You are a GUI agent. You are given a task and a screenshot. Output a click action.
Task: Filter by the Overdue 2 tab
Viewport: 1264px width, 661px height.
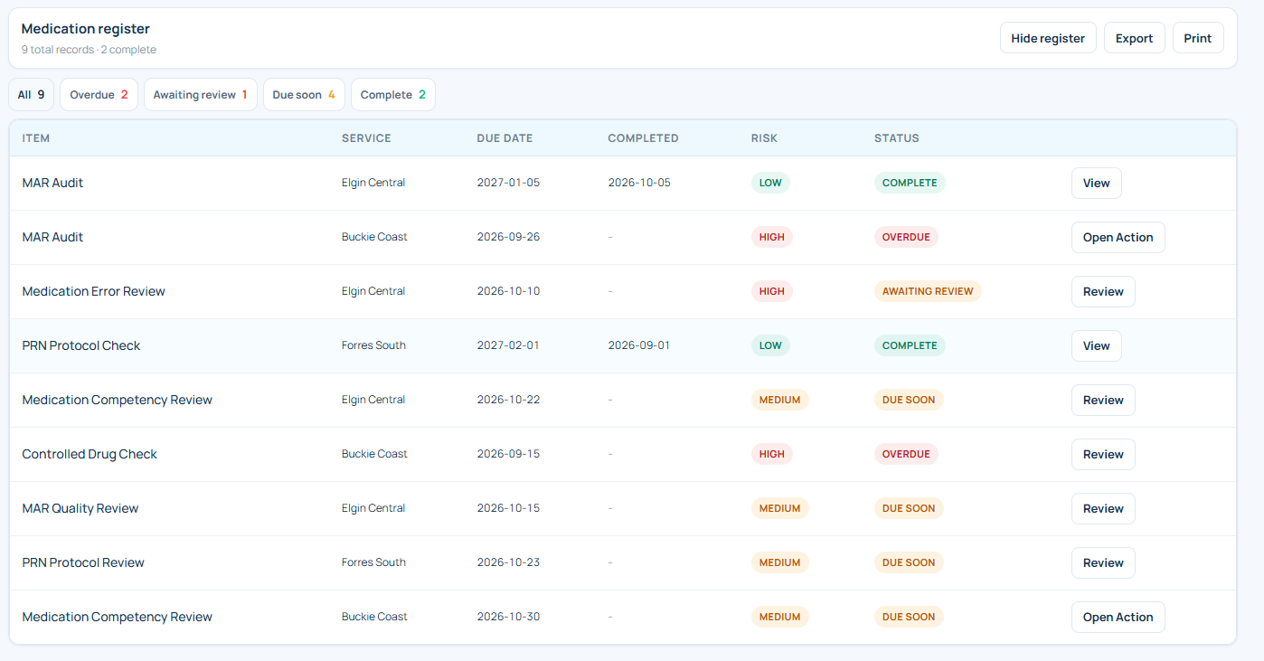pos(99,94)
